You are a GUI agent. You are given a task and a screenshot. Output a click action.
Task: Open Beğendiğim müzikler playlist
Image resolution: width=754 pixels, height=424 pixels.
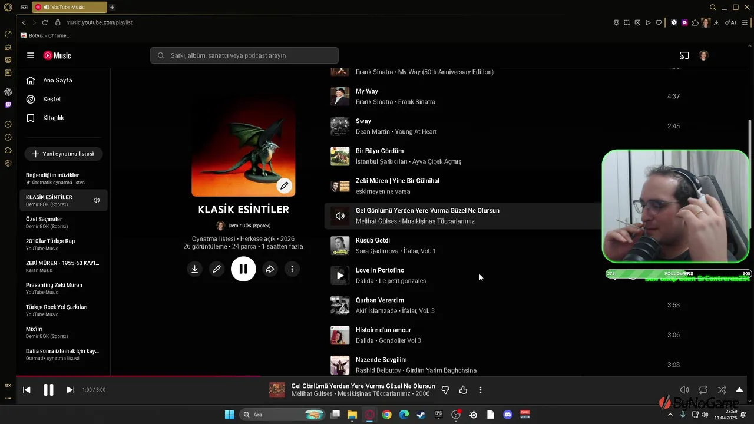click(x=64, y=178)
